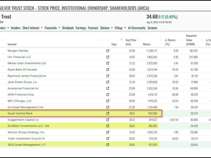The image size is (211, 158).
Task: Open external link icon for Advisor Group Holdings
Action: (x=108, y=132)
